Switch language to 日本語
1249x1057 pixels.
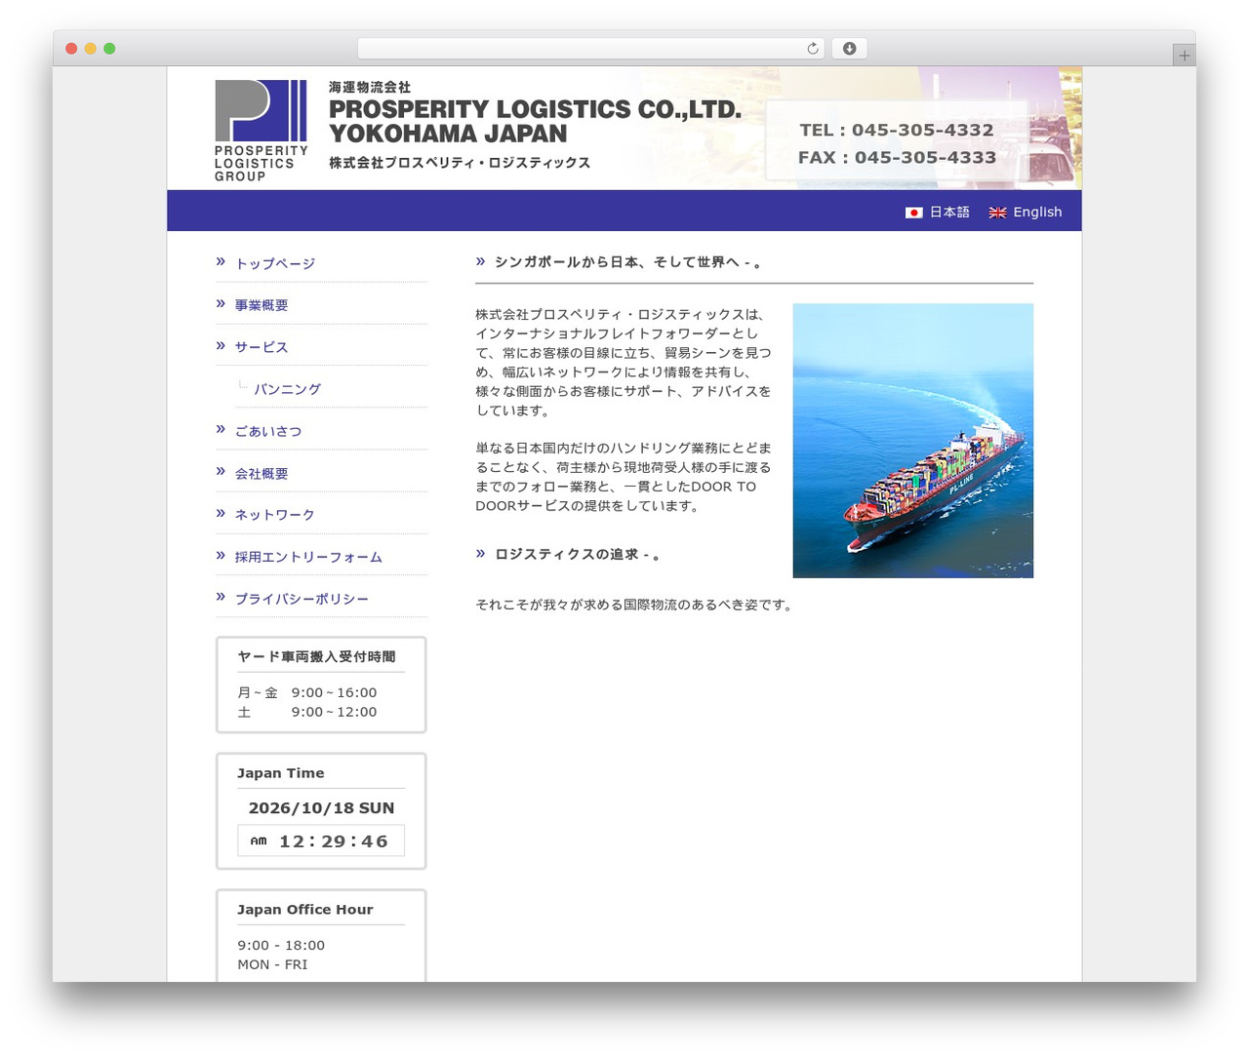(949, 212)
